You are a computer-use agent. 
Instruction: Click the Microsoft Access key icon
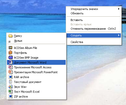tap(11, 67)
